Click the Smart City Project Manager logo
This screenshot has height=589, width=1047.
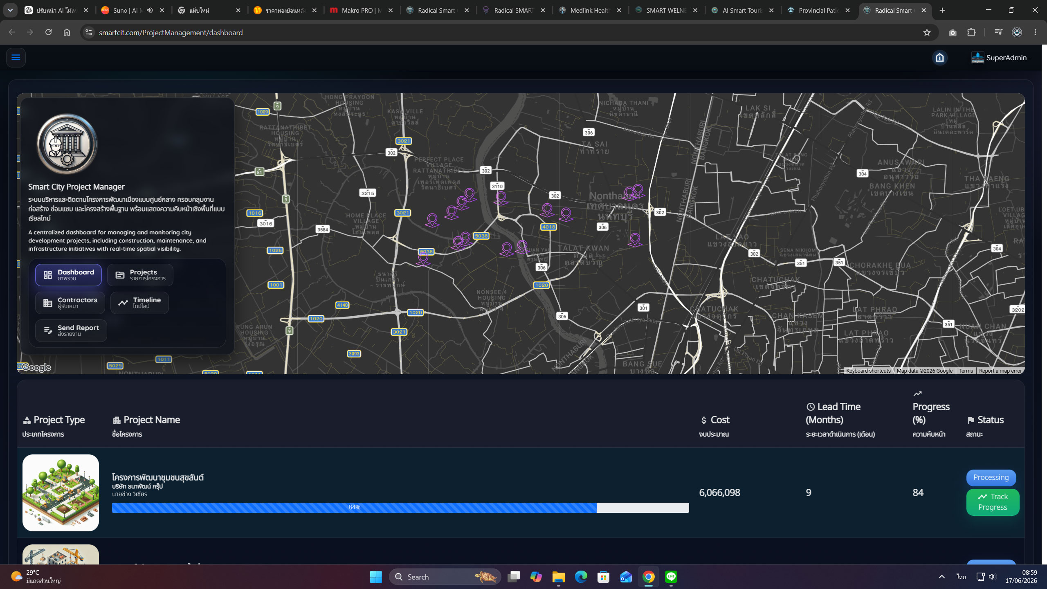coord(67,144)
